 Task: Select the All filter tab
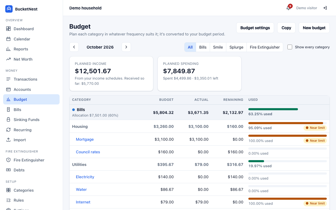(190, 47)
